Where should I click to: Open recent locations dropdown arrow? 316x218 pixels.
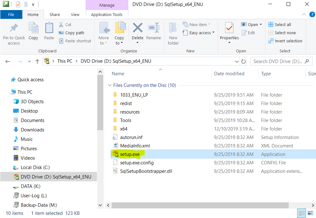coord(29,61)
